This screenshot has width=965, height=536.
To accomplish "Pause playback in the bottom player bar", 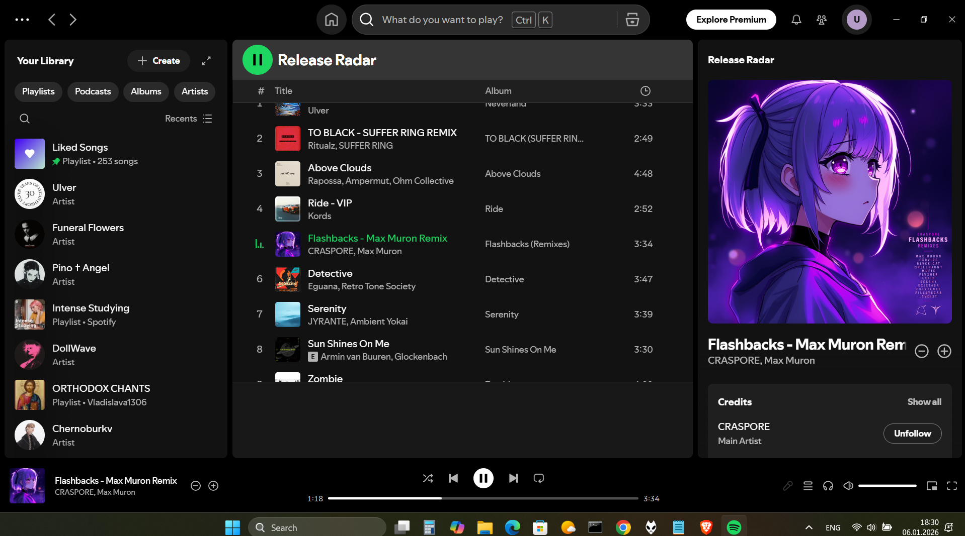I will 484,478.
